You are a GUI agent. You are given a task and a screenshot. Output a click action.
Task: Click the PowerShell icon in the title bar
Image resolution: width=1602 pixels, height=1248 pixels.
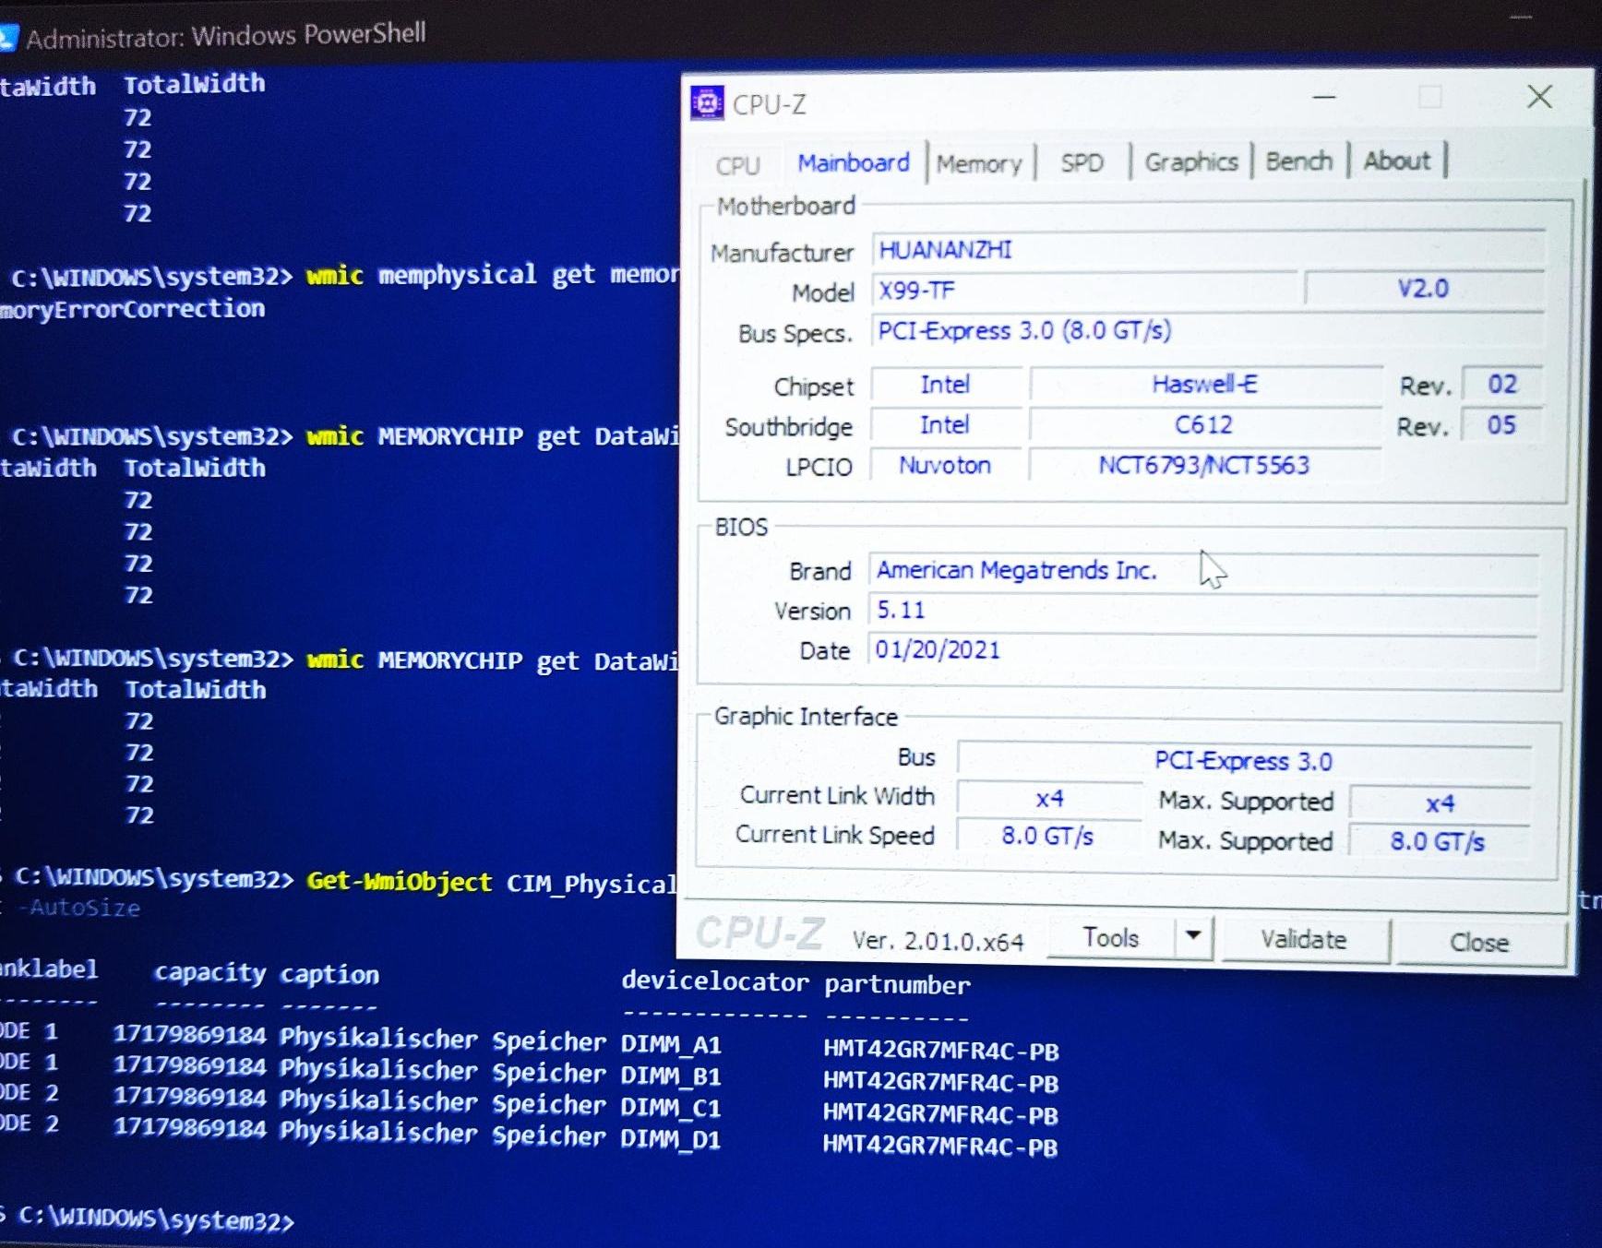[x=7, y=37]
